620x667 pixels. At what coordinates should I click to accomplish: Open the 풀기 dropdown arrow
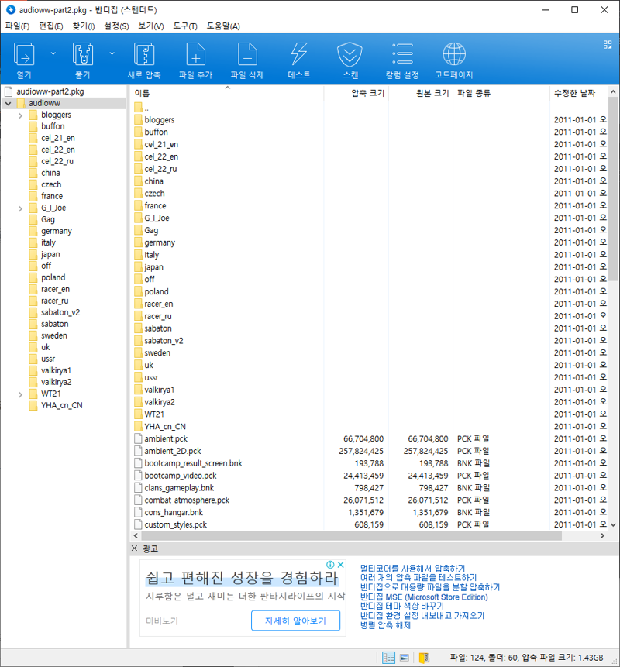click(112, 53)
